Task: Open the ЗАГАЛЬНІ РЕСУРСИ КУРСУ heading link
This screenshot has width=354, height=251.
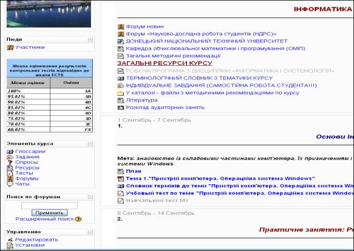Action: coord(164,63)
